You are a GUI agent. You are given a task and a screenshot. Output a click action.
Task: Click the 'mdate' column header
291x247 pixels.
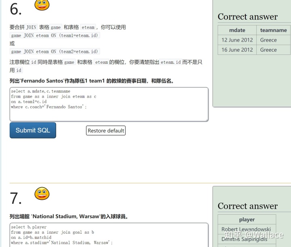coord(237,30)
